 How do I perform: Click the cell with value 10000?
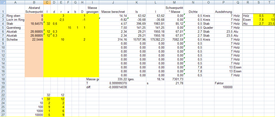(34, 115)
